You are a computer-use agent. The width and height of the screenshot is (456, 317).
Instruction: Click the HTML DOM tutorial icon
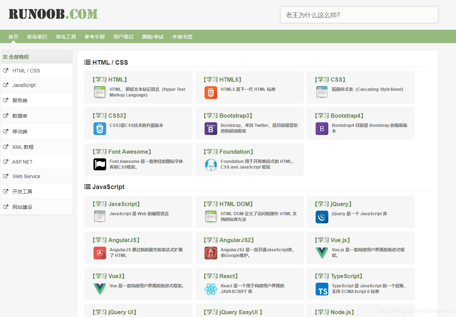211,217
